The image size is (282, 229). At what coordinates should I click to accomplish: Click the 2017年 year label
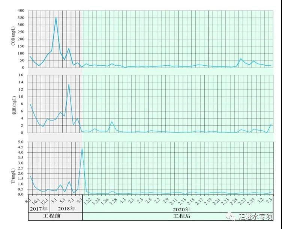tap(39, 209)
